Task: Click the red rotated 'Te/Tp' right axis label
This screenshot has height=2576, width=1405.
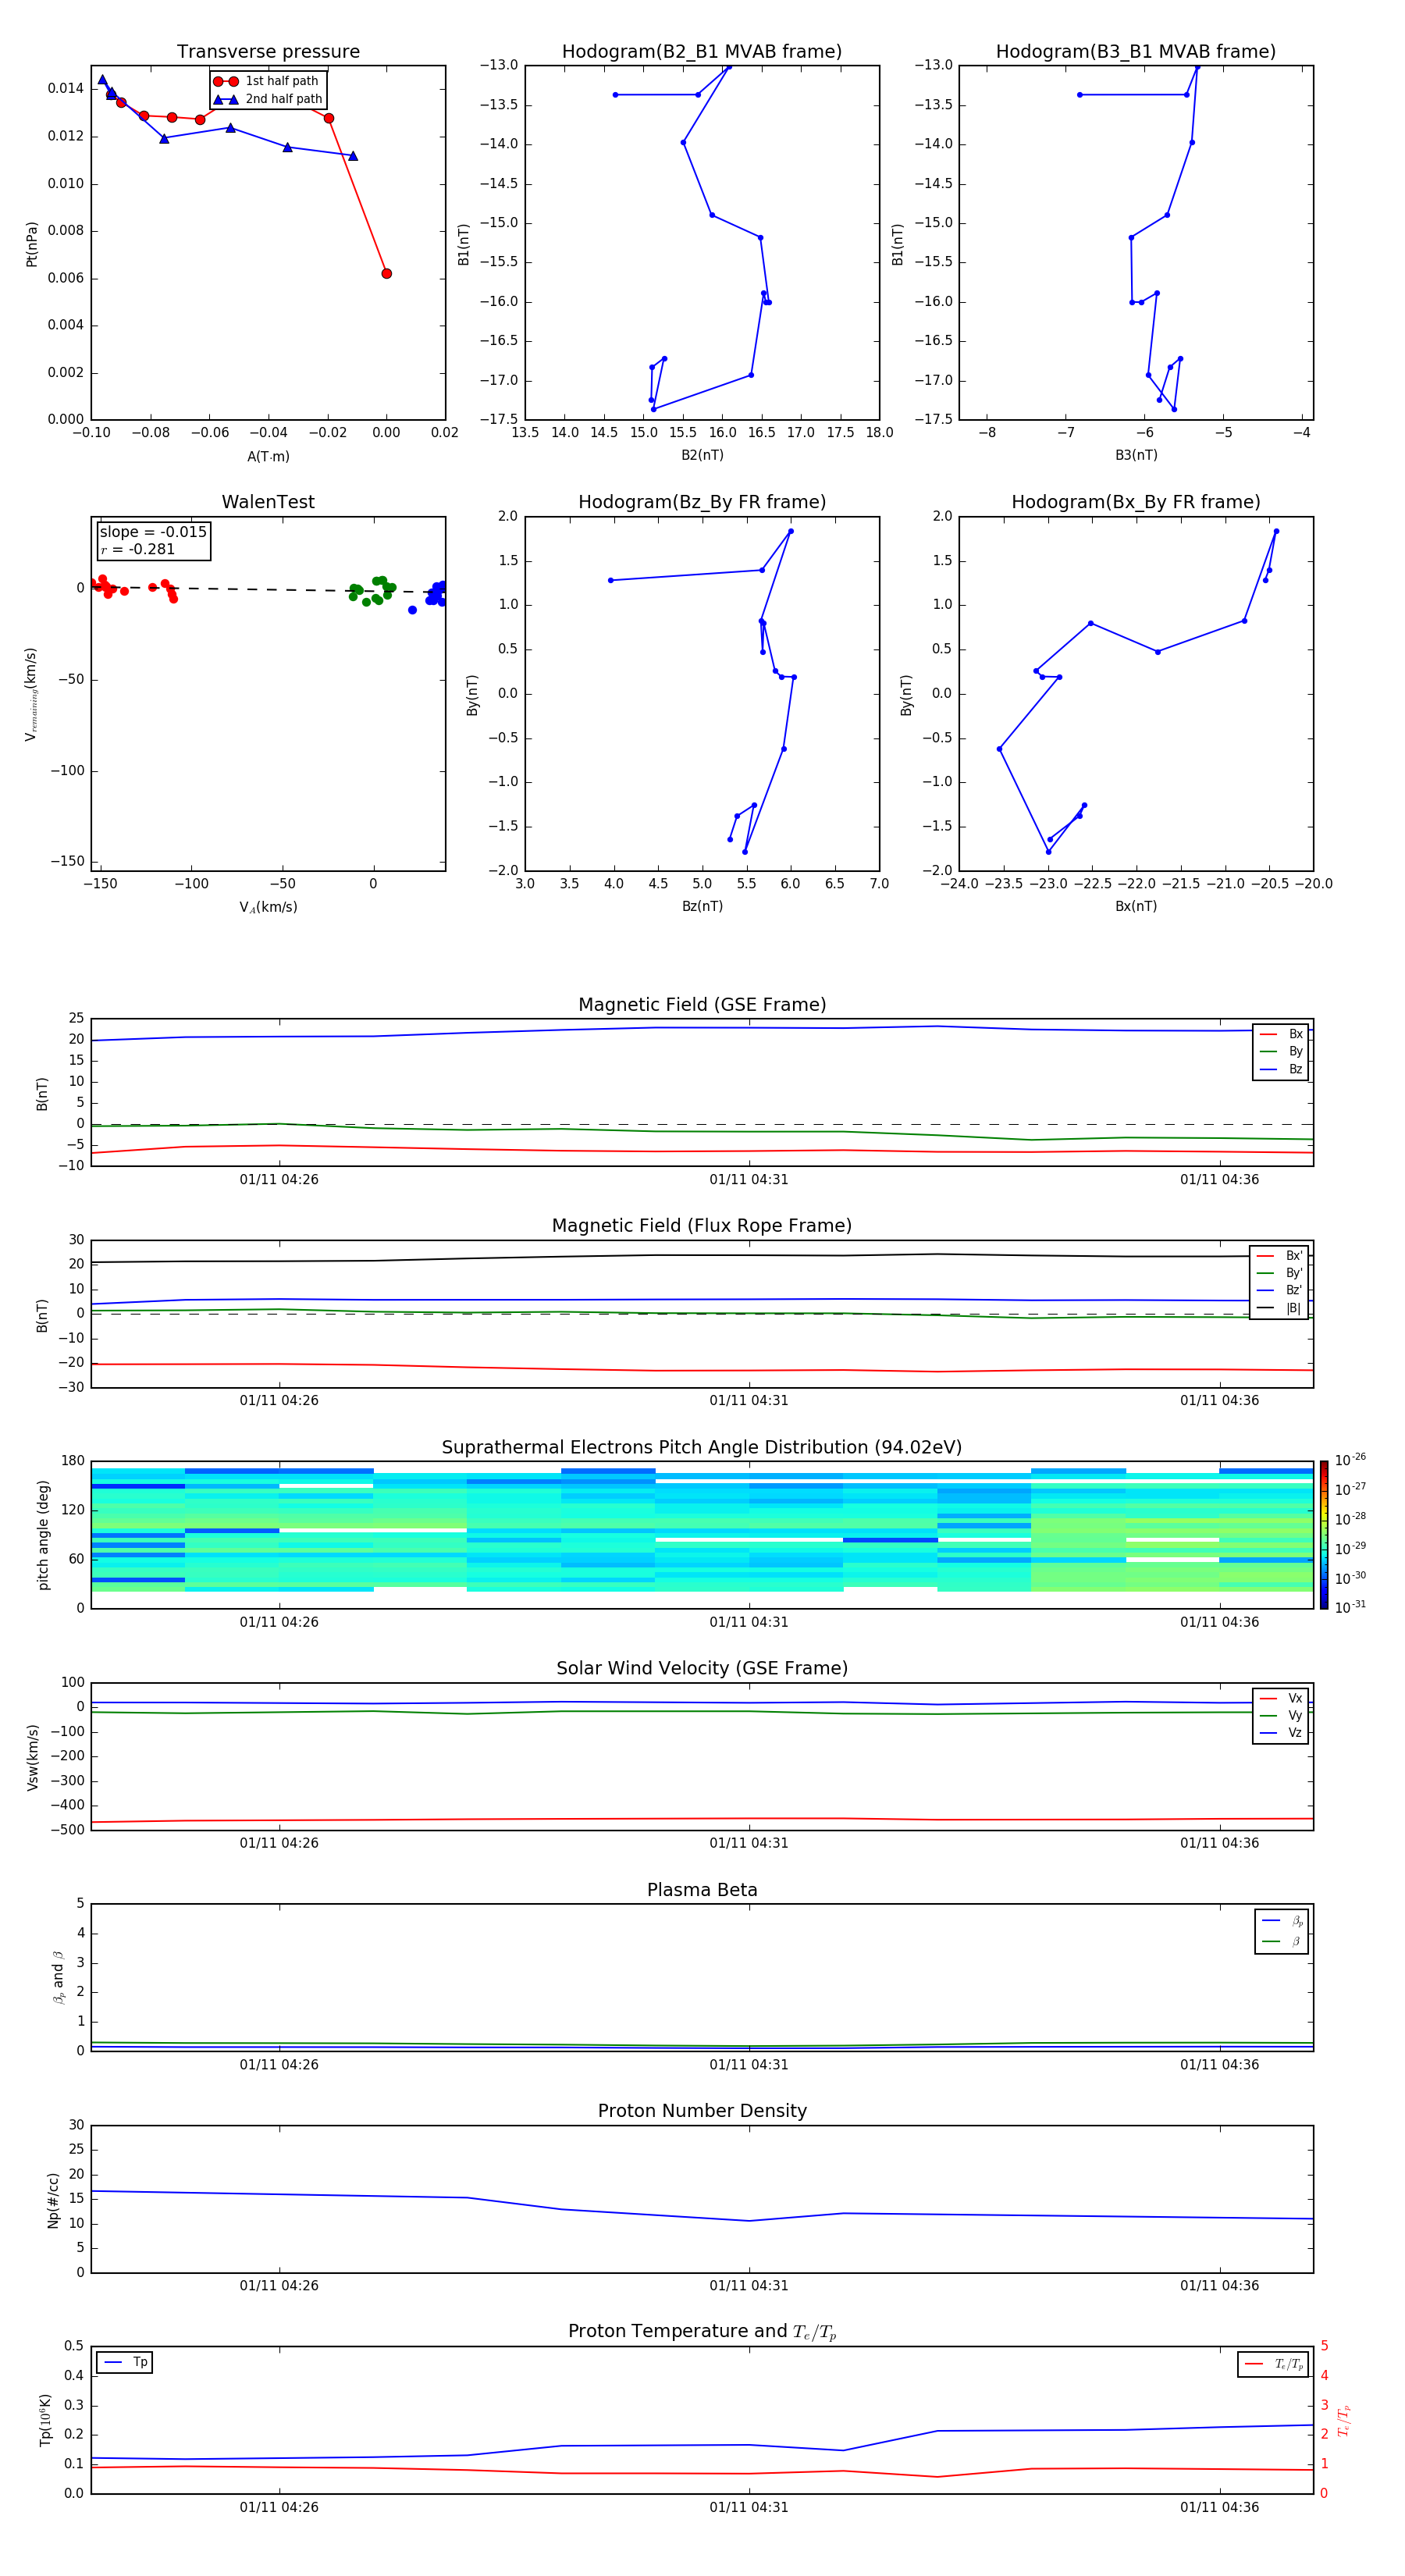Action: (x=1343, y=2421)
